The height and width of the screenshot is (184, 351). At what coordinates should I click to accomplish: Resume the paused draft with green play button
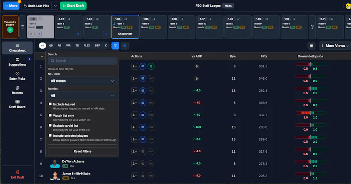click(x=10, y=30)
